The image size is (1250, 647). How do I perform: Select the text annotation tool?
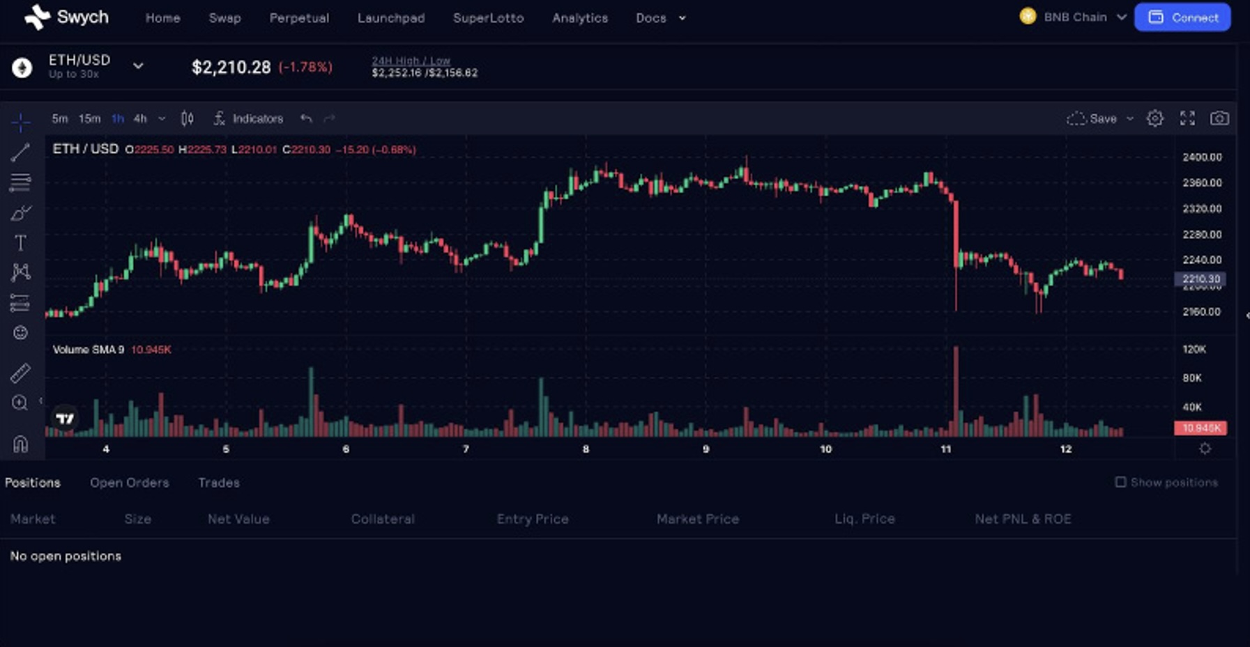(20, 243)
